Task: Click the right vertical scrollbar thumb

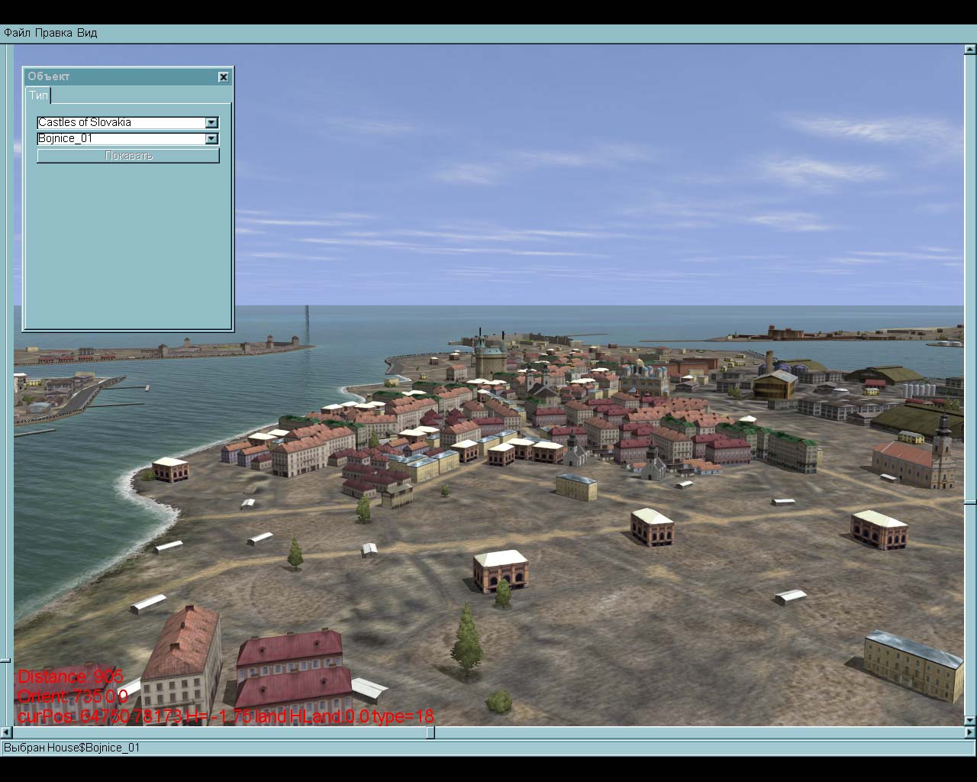Action: click(969, 502)
